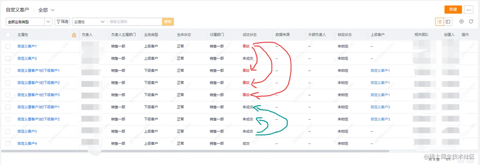Open customer 自定义客户1
The height and width of the screenshot is (165, 480).
[27, 46]
